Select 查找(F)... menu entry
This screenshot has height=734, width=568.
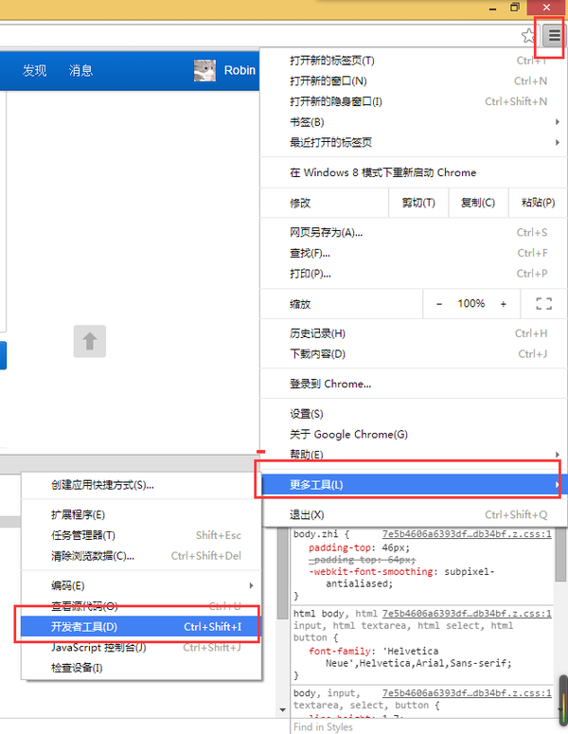coord(414,253)
